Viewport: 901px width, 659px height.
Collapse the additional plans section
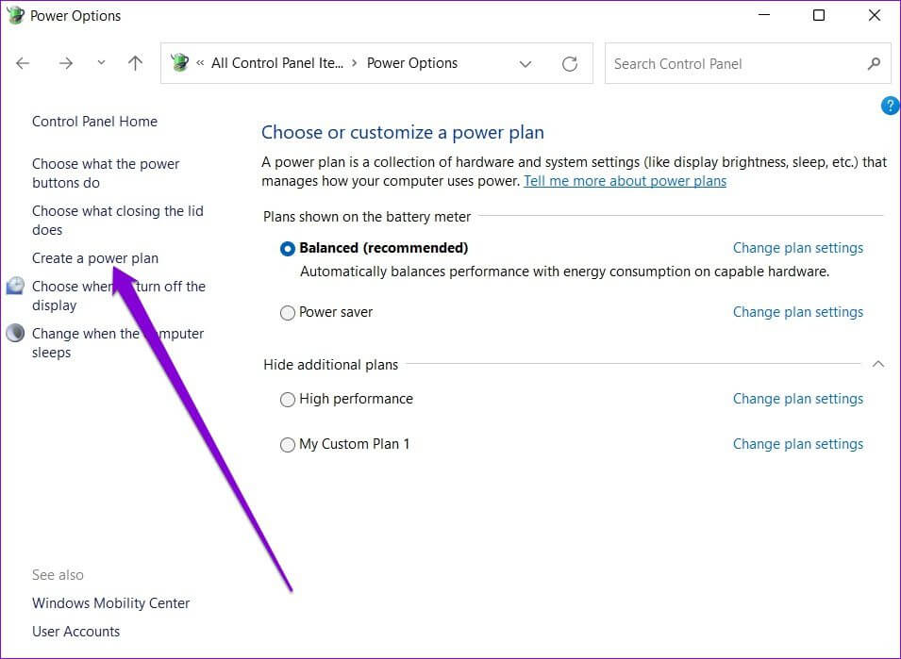877,364
